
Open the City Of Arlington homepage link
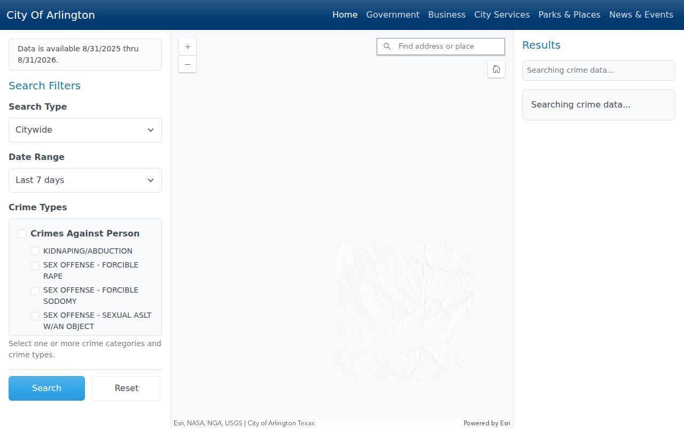51,15
